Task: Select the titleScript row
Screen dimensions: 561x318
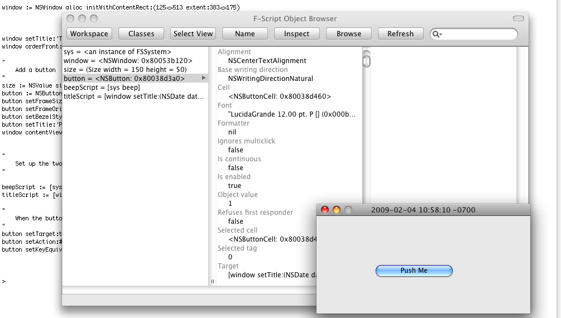Action: click(135, 97)
